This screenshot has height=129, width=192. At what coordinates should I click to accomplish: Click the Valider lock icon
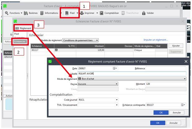click(x=144, y=13)
